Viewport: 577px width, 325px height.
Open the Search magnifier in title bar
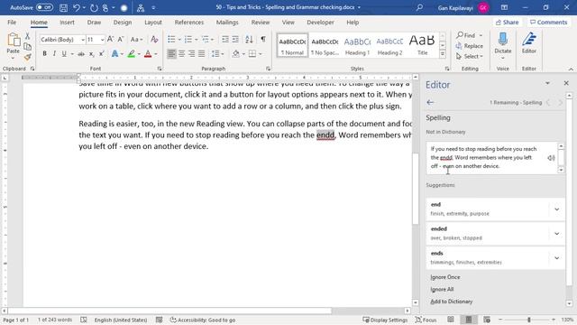(419, 7)
